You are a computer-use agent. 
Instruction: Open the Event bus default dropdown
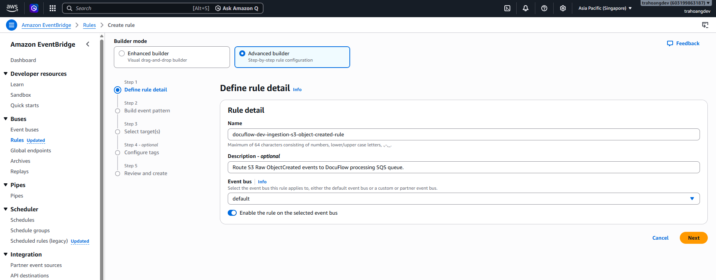pos(464,199)
